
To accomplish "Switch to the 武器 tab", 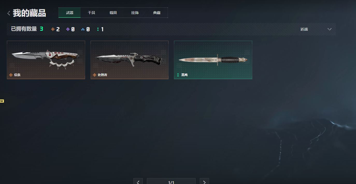I will [x=70, y=13].
